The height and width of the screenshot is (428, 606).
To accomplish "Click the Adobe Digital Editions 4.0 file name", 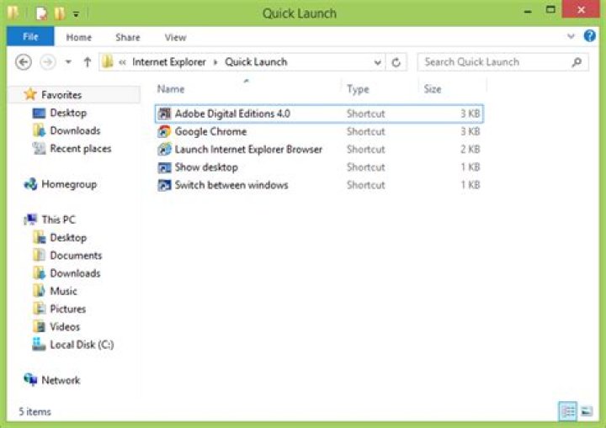I will [x=232, y=114].
